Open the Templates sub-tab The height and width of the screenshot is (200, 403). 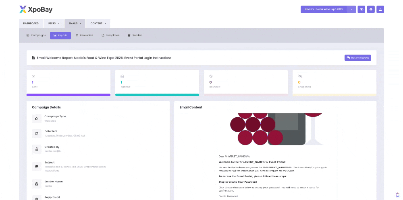(110, 35)
